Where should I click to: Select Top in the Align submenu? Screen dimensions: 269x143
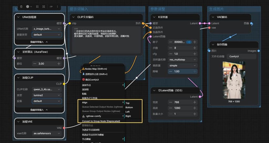pyautogui.click(x=127, y=103)
